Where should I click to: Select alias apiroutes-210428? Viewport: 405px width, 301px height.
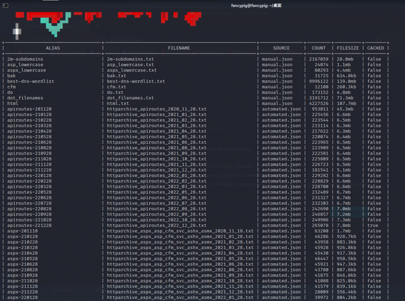pos(29,131)
